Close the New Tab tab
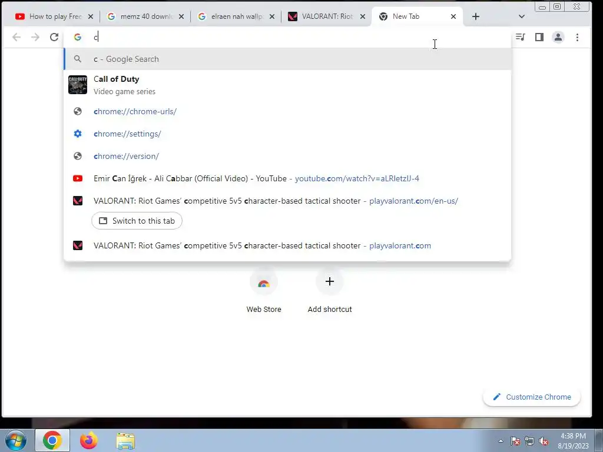 coord(453,16)
